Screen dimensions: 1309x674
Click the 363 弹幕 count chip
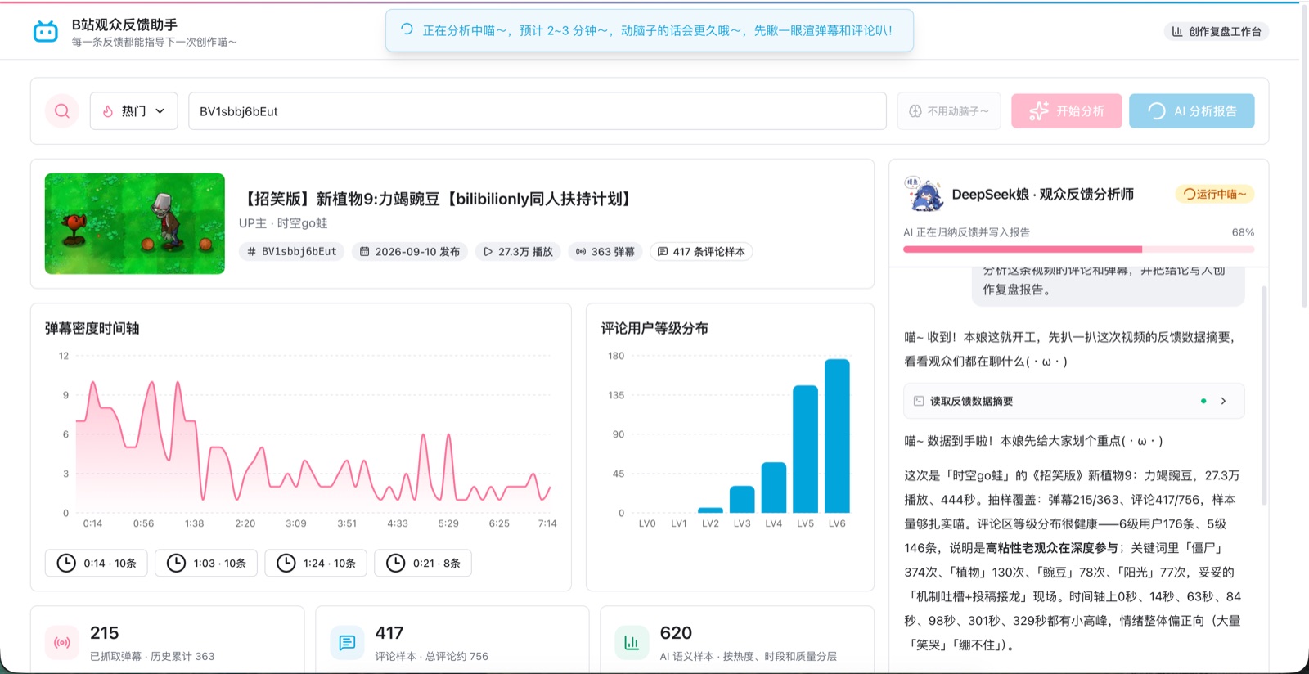(605, 252)
